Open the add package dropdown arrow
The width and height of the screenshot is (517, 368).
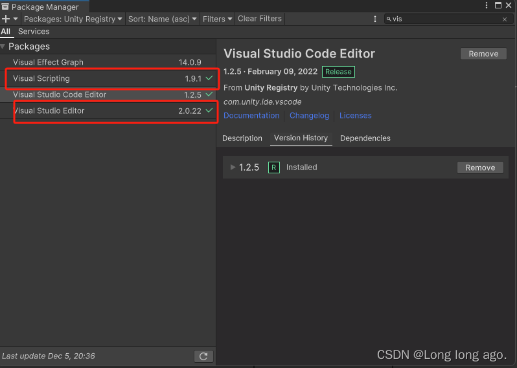(x=16, y=19)
